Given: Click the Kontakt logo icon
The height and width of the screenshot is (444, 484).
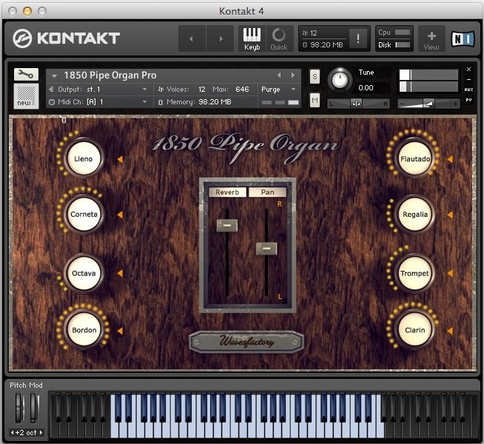Looking at the screenshot, I should (x=22, y=38).
